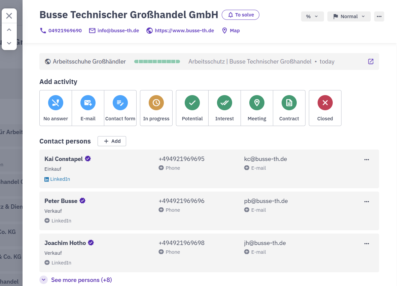The width and height of the screenshot is (397, 286).
Task: Click phone number +494921969696
Action: (182, 201)
